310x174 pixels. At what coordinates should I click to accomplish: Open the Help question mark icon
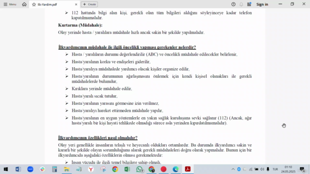point(233,4)
